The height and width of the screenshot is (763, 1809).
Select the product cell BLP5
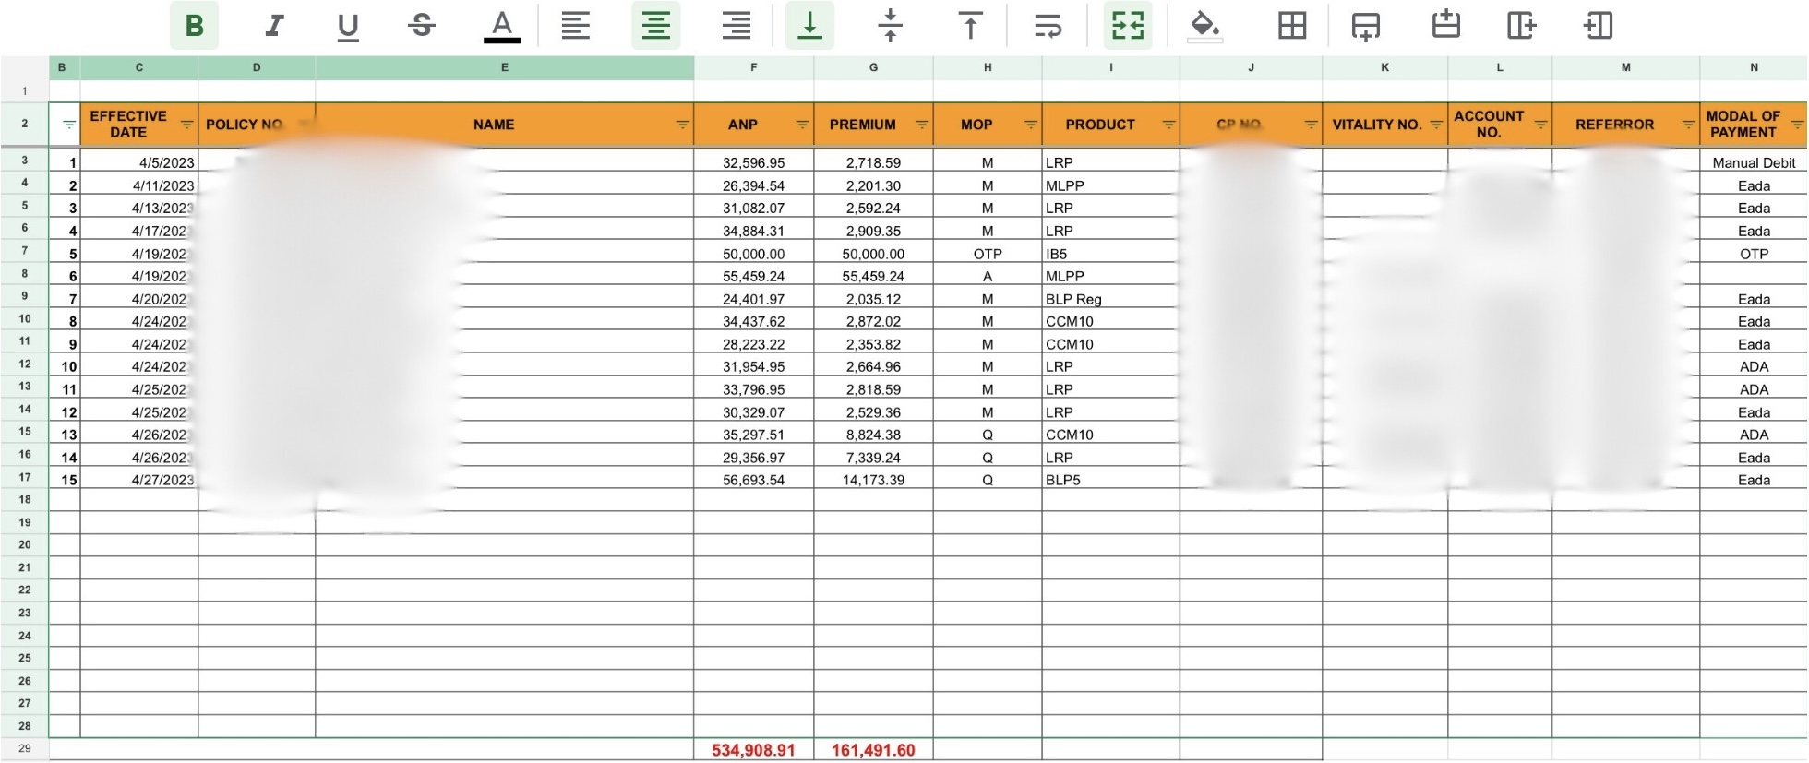tap(1111, 480)
